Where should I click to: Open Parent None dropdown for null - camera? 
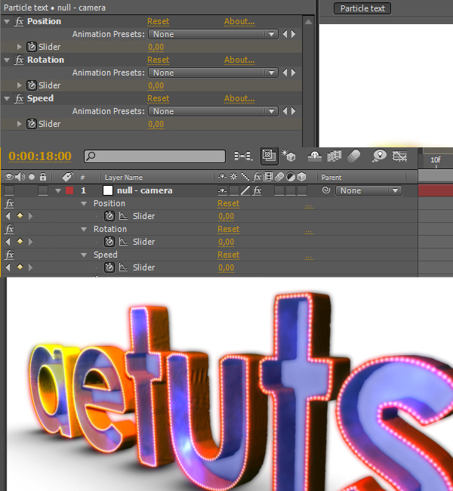click(368, 190)
